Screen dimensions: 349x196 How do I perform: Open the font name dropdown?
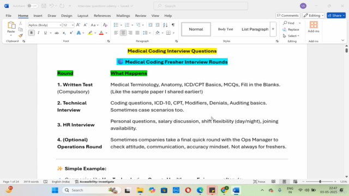point(61,25)
